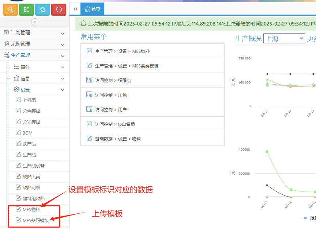Click the double-arrow tab scroll-left icon
Screen dimensions: 316x229
click(x=75, y=9)
